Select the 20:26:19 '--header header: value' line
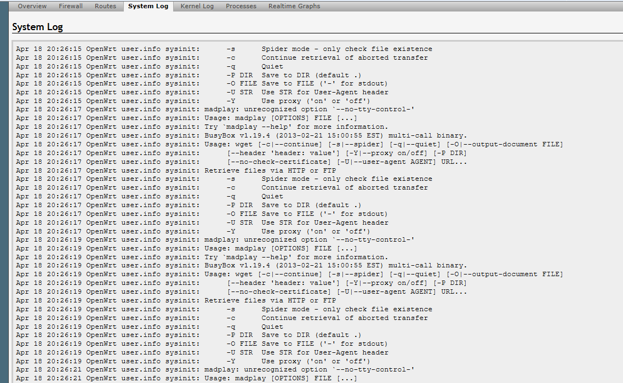 pos(242,283)
